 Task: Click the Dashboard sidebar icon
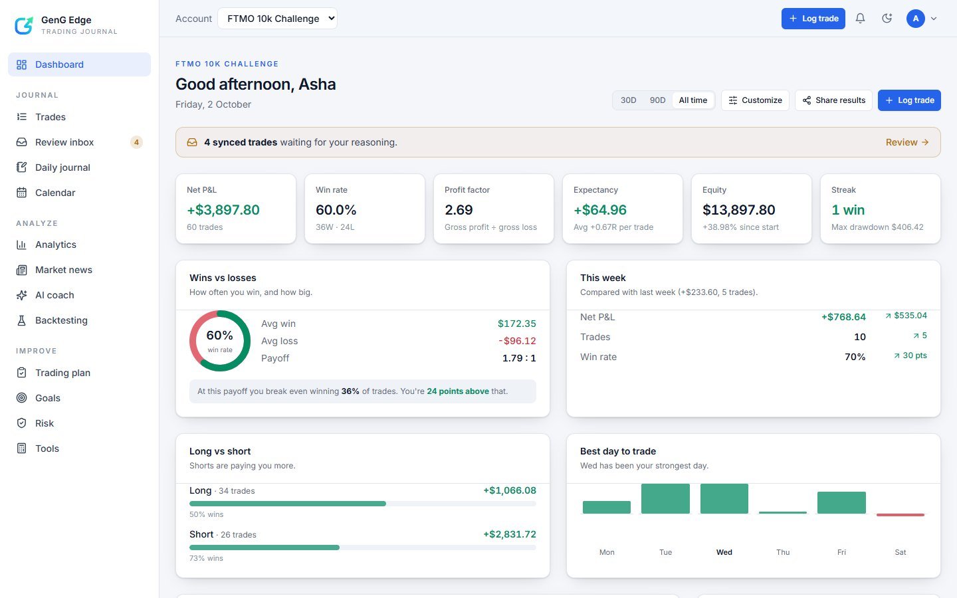tap(21, 64)
